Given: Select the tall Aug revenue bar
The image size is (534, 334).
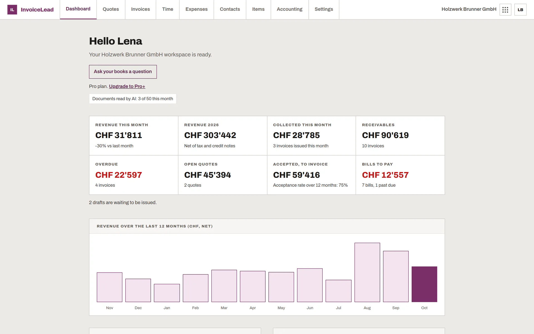Looking at the screenshot, I should pos(367,272).
